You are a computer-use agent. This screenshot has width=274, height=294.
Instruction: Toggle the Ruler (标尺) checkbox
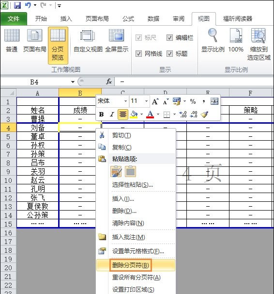[138, 38]
